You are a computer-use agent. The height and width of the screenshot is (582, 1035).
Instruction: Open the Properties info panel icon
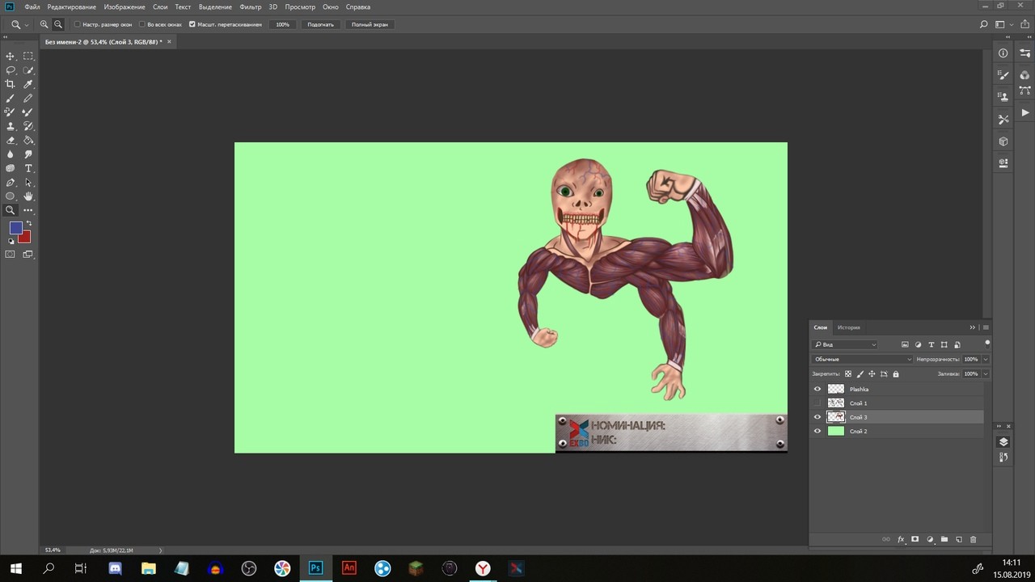click(1003, 53)
